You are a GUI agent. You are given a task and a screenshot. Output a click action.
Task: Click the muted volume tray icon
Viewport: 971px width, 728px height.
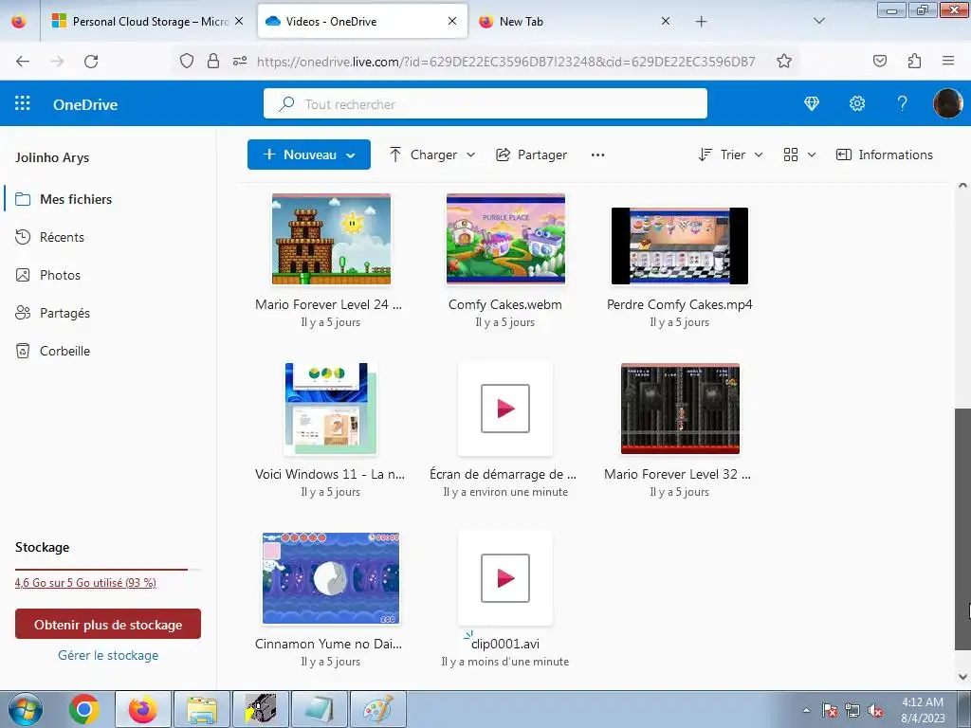point(875,711)
